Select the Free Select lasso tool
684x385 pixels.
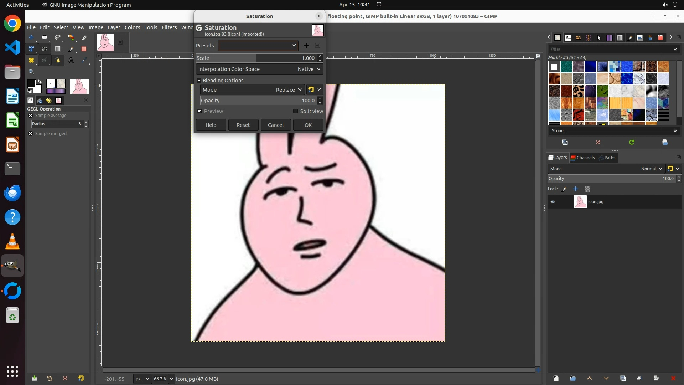[58, 37]
